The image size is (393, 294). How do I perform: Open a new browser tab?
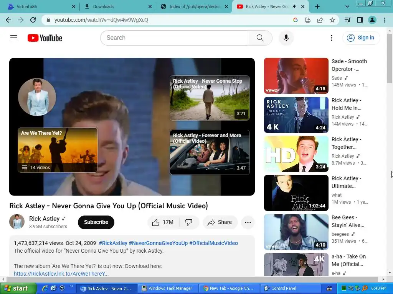[317, 7]
